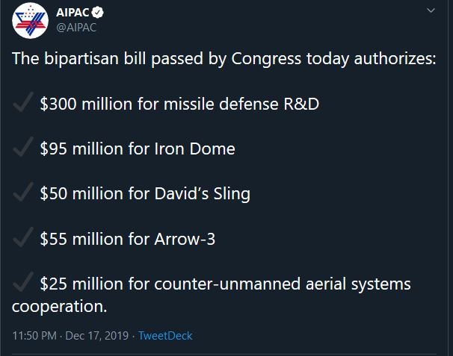Click checkmark next to Arrow-3 line
The height and width of the screenshot is (356, 453).
click(23, 239)
